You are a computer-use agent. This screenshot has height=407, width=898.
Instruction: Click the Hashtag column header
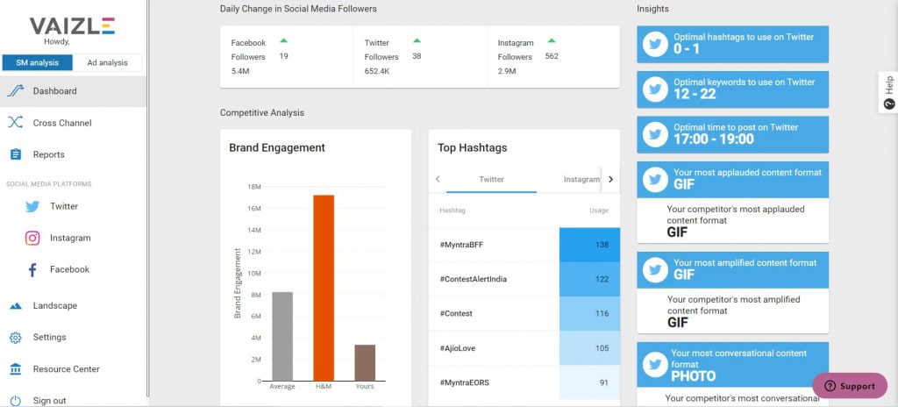pyautogui.click(x=453, y=211)
